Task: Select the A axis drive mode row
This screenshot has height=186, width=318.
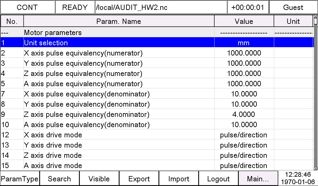Action: pyautogui.click(x=157, y=165)
